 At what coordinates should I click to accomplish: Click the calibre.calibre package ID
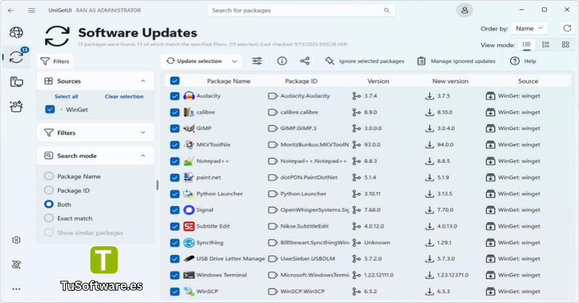click(299, 112)
